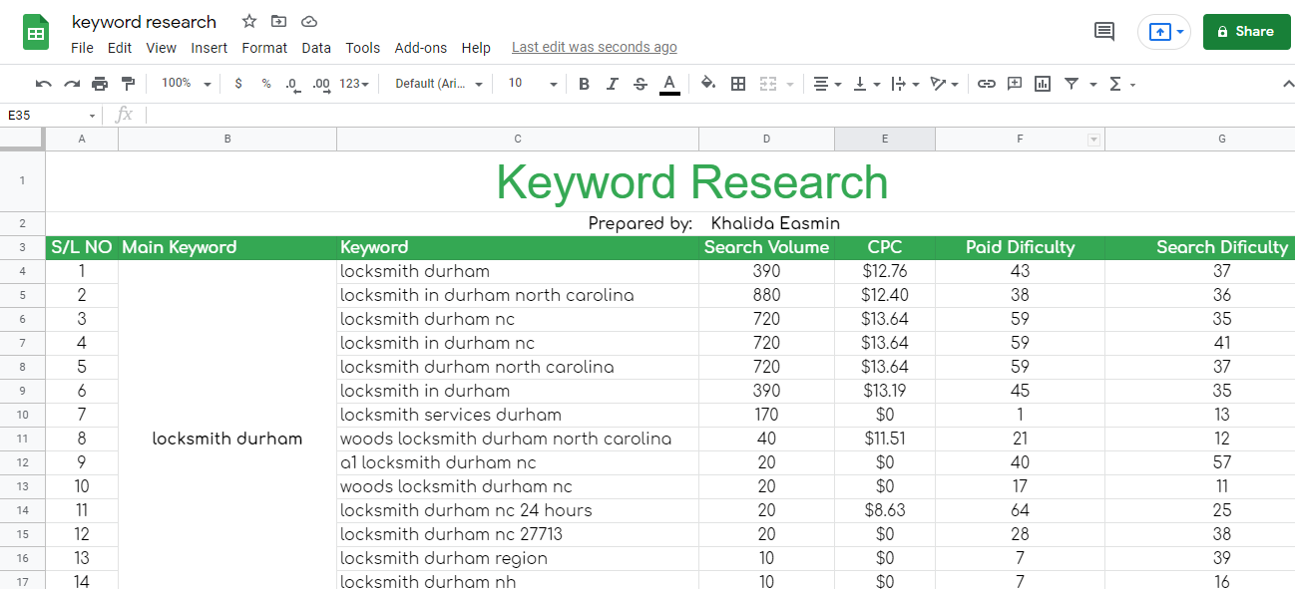Open the More formats 123 dropdown
Viewport: 1295px width, 589px height.
coord(351,84)
